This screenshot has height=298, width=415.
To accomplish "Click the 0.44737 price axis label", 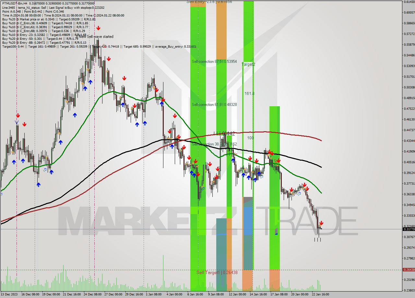I will [x=409, y=130].
